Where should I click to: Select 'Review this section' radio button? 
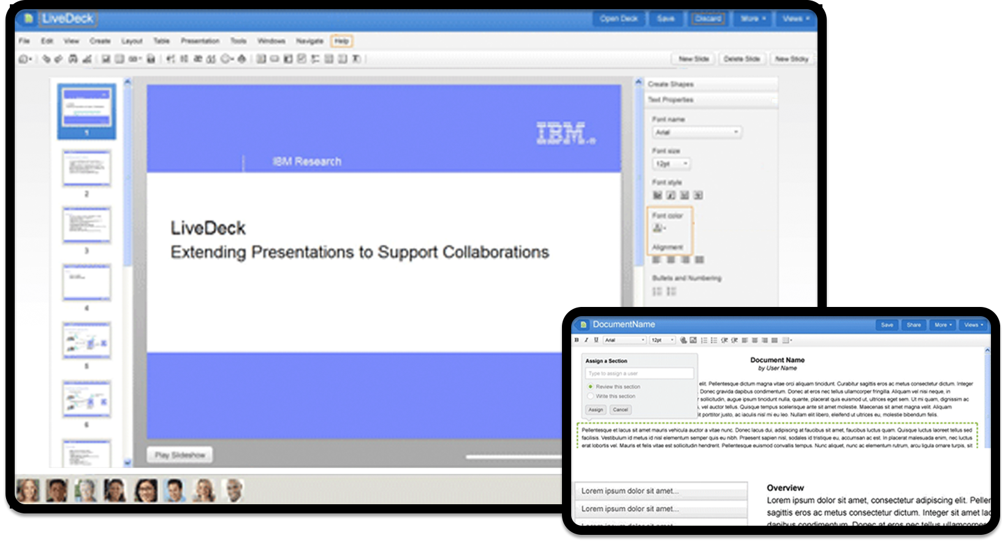[591, 387]
